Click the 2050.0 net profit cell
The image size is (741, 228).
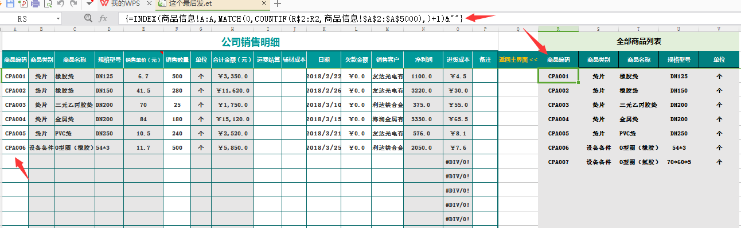coord(423,147)
